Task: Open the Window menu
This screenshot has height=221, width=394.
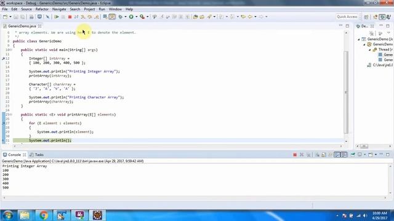Action: 115,9
